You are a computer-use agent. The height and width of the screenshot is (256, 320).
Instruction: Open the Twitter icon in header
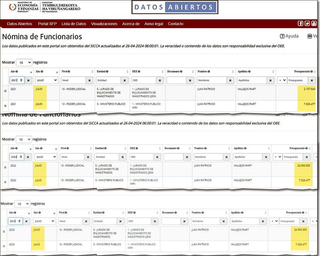pyautogui.click(x=307, y=24)
